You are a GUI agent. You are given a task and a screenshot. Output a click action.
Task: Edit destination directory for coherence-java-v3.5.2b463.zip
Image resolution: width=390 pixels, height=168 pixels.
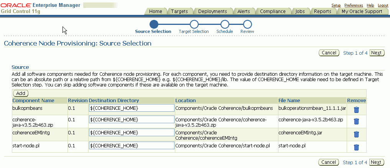(x=132, y=119)
